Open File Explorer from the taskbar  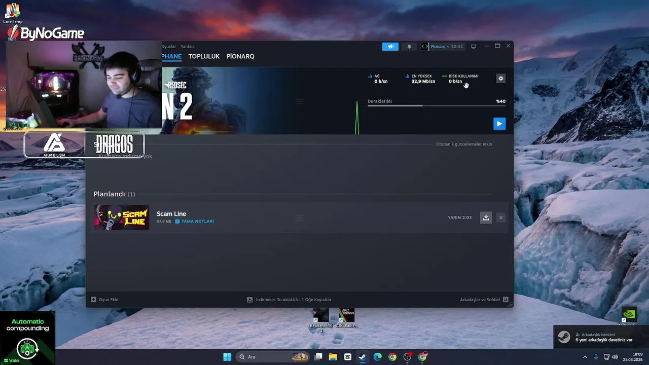pyautogui.click(x=333, y=357)
